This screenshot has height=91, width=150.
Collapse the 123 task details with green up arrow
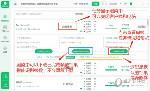click(x=81, y=31)
